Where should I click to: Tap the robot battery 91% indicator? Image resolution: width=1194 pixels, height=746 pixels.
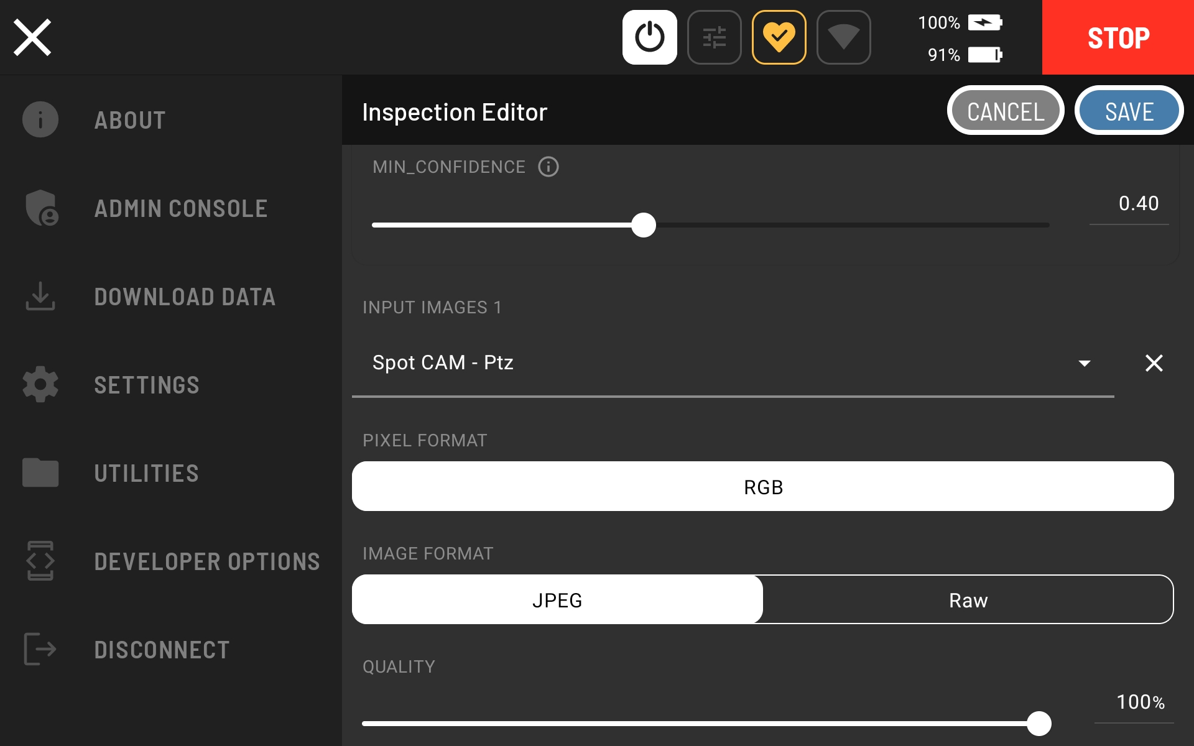tap(964, 55)
